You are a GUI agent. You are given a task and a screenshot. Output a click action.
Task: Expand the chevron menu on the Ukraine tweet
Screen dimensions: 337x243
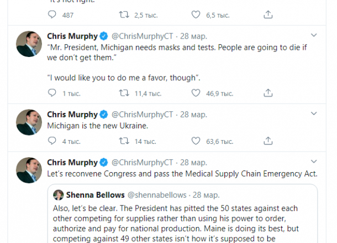coord(314,114)
